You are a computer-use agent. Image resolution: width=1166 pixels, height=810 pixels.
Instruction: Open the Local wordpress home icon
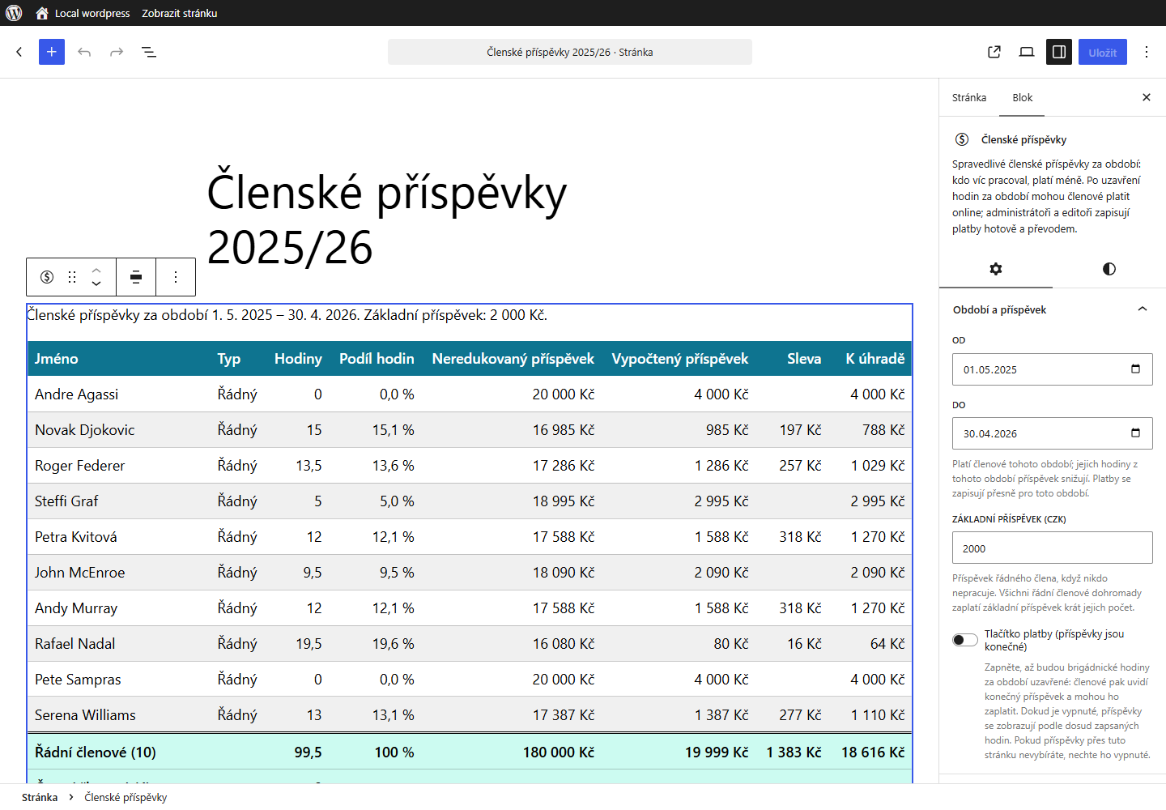point(42,13)
